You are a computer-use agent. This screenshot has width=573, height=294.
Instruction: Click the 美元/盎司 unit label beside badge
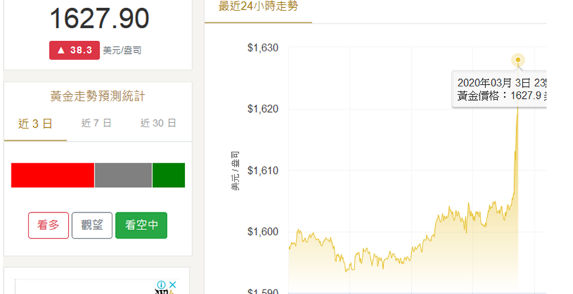point(122,51)
